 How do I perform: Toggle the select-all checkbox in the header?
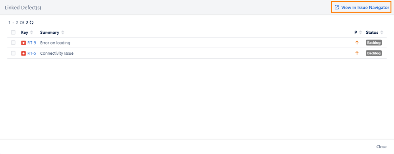pos(13,33)
